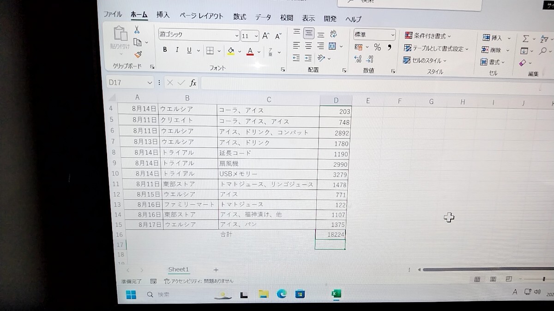Open the font size dropdown showing 11

256,36
